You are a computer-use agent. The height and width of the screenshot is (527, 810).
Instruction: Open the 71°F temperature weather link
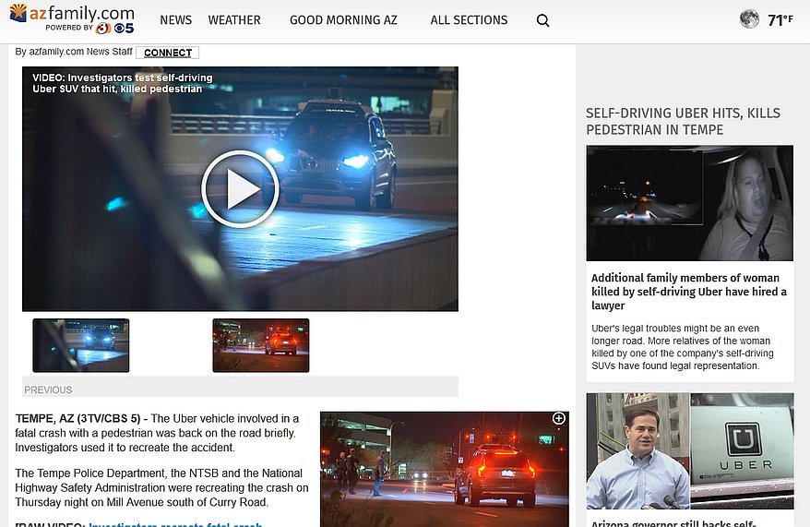[780, 20]
